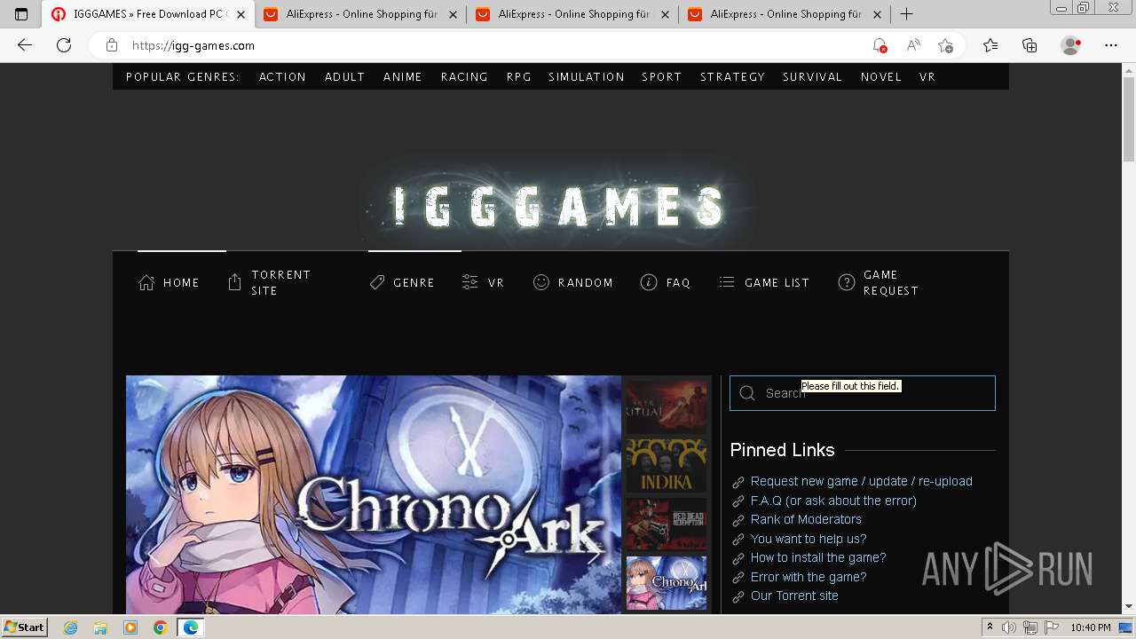Open ADULT genre
The height and width of the screenshot is (639, 1136).
pyautogui.click(x=344, y=77)
